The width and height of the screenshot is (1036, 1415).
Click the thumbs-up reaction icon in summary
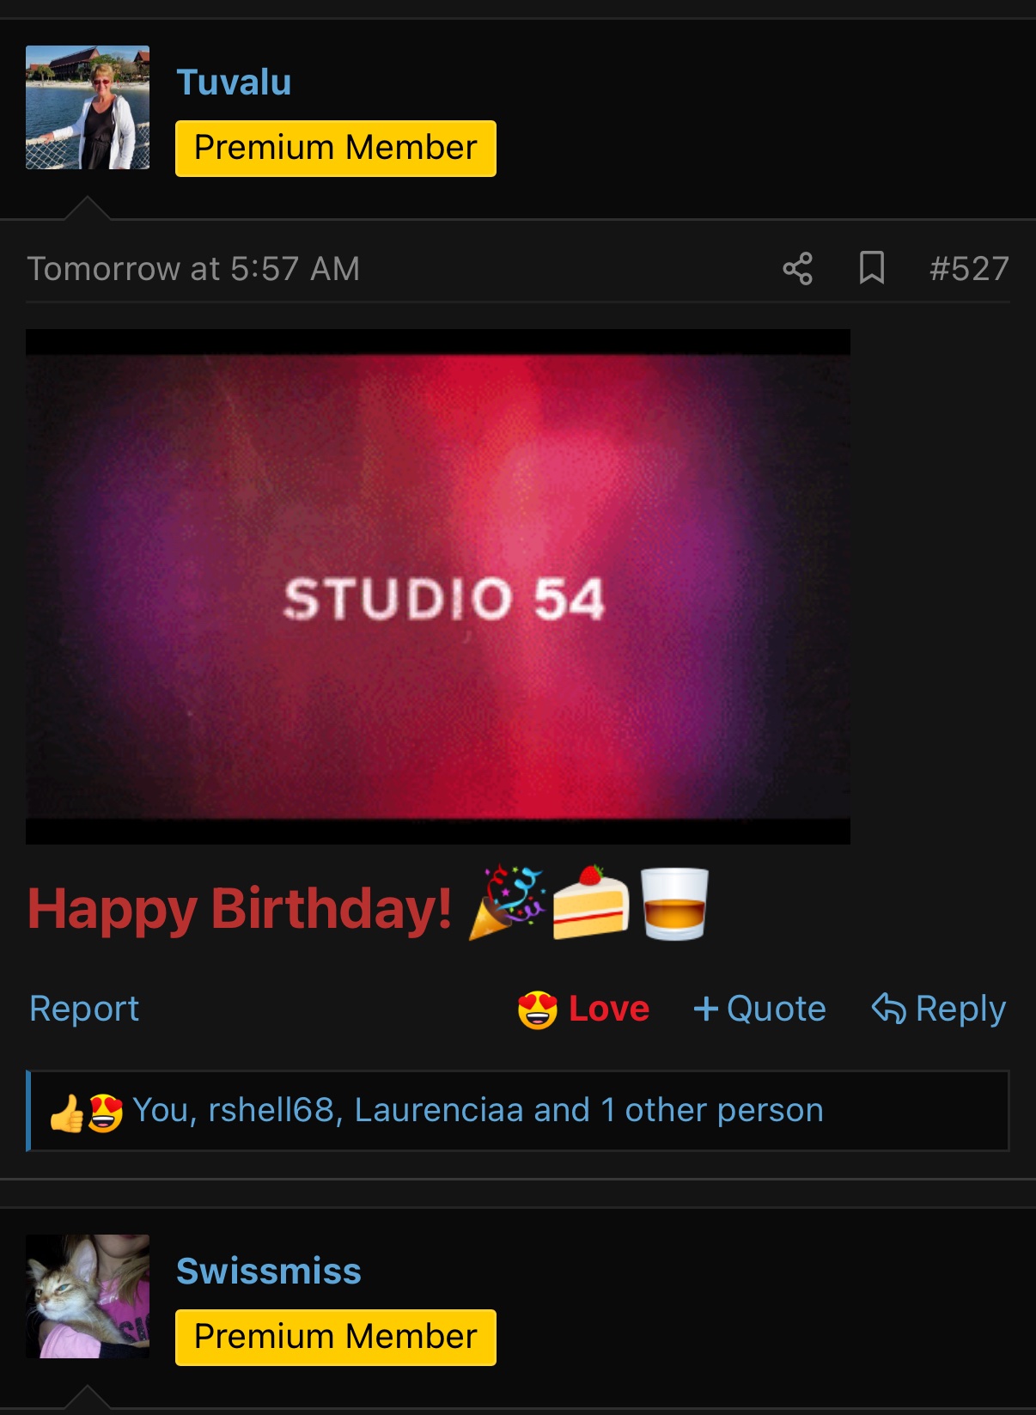[x=66, y=1112]
